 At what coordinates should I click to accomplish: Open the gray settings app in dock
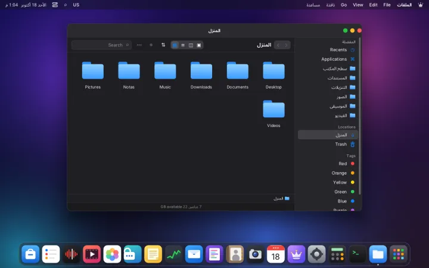[x=316, y=254]
